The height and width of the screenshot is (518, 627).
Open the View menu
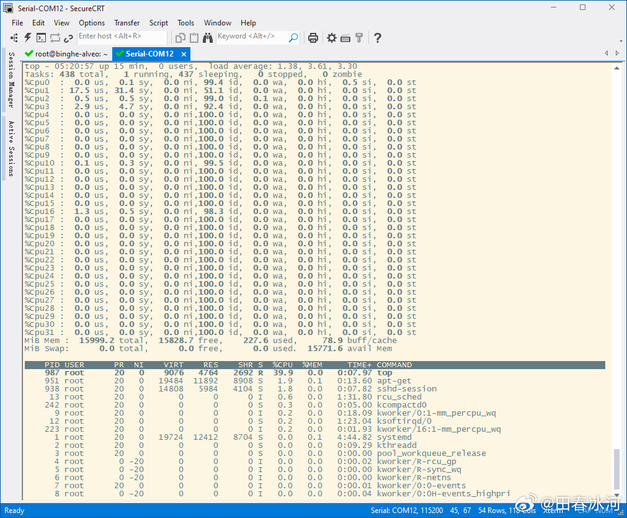tap(61, 23)
